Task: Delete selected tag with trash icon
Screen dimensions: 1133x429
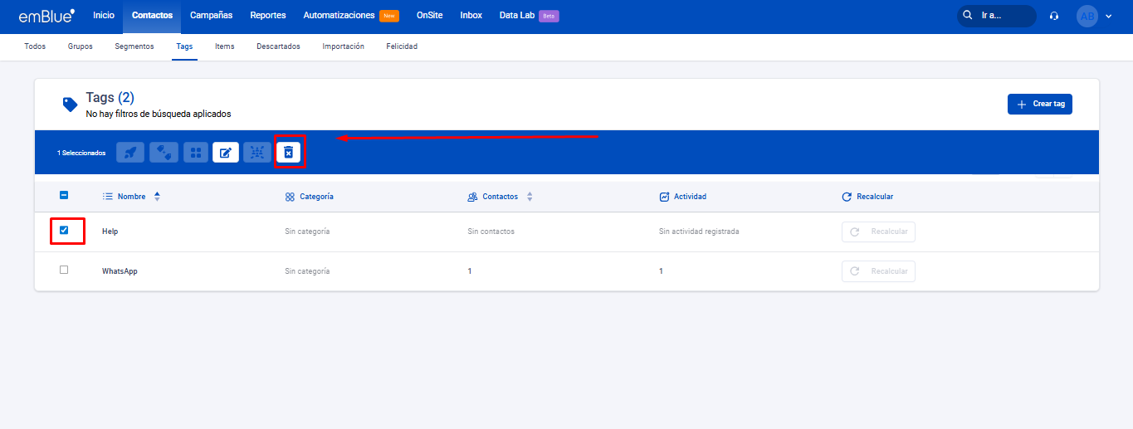Action: click(289, 153)
